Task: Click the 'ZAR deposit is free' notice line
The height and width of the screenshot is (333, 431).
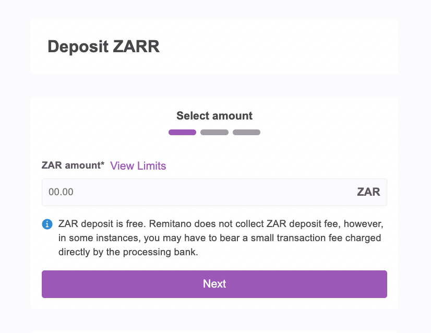Action: click(x=221, y=224)
